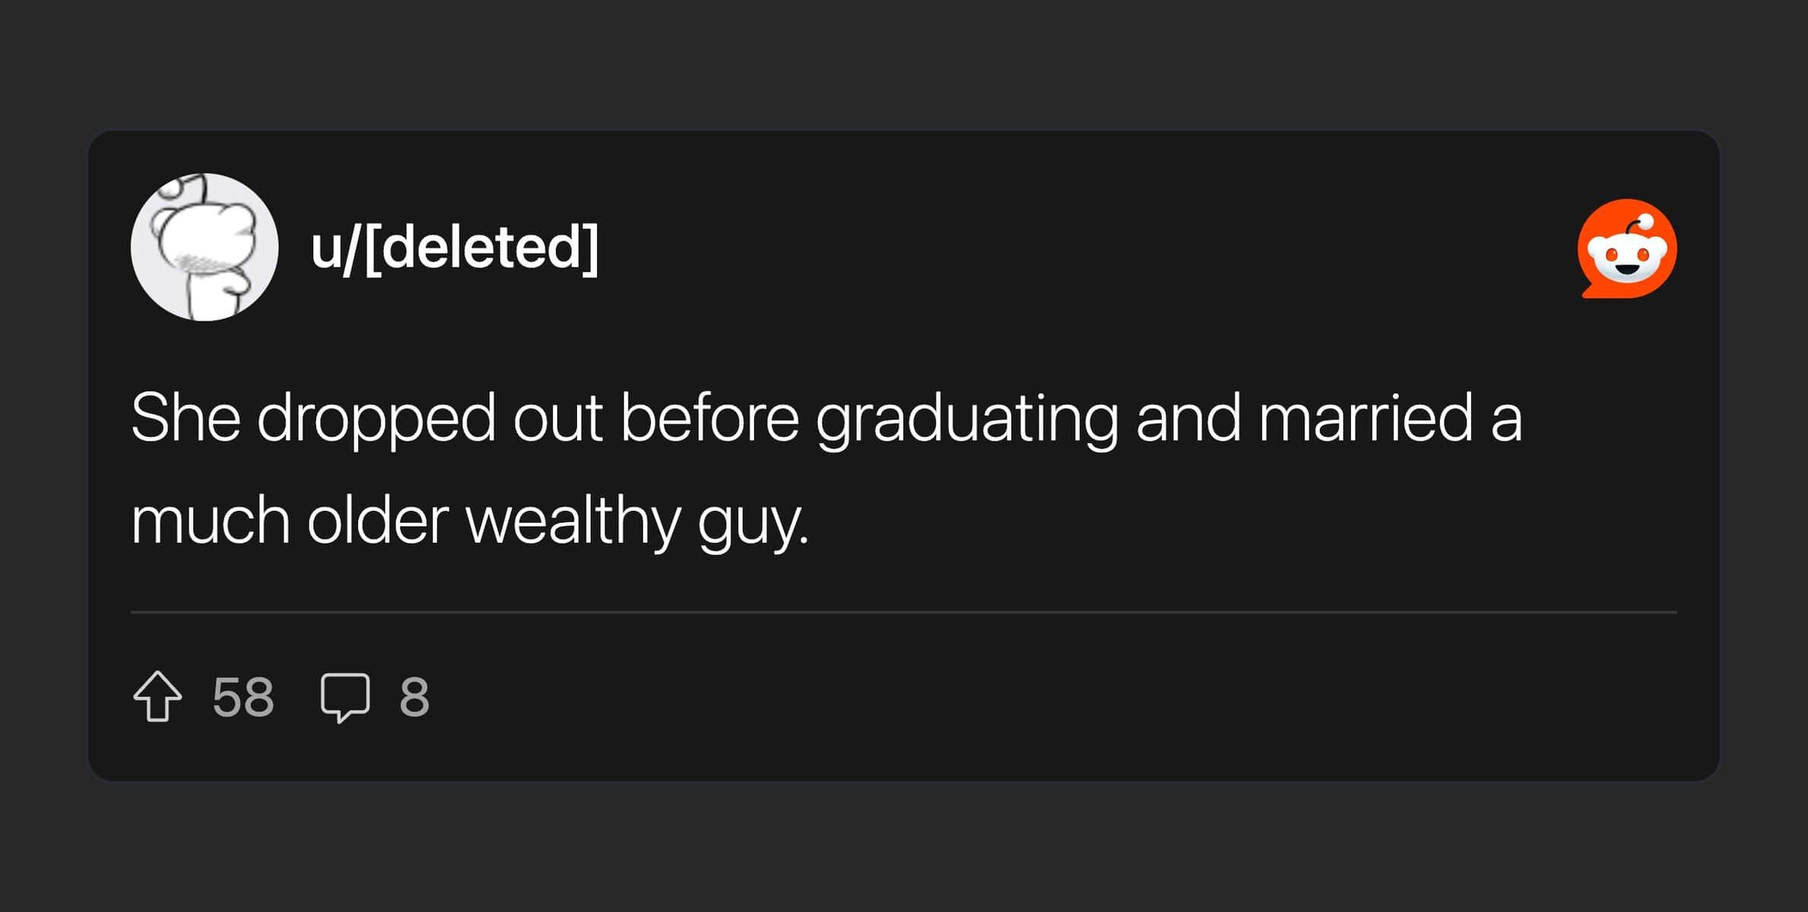Click the word "She" at post start
1808x912 pixels.
[x=186, y=417]
